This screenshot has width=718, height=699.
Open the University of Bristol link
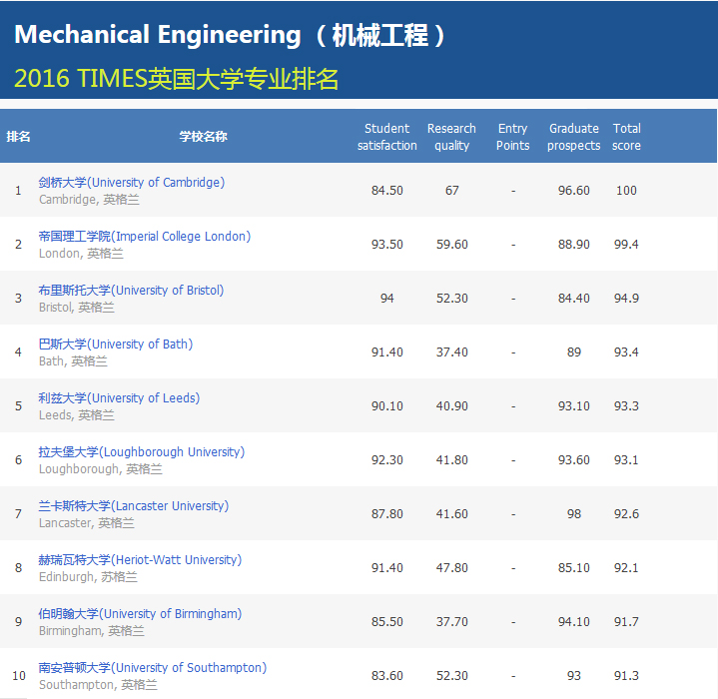coord(131,291)
